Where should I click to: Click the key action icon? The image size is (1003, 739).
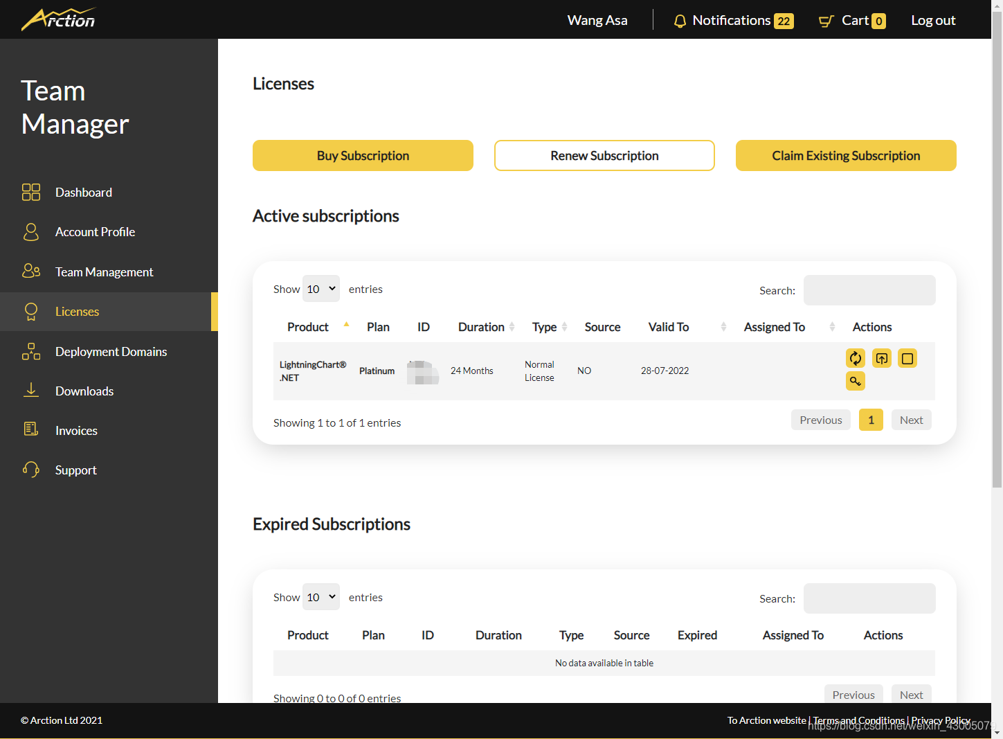tap(856, 381)
